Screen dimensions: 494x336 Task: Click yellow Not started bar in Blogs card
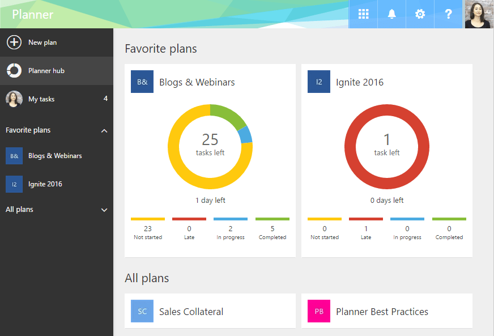point(148,219)
